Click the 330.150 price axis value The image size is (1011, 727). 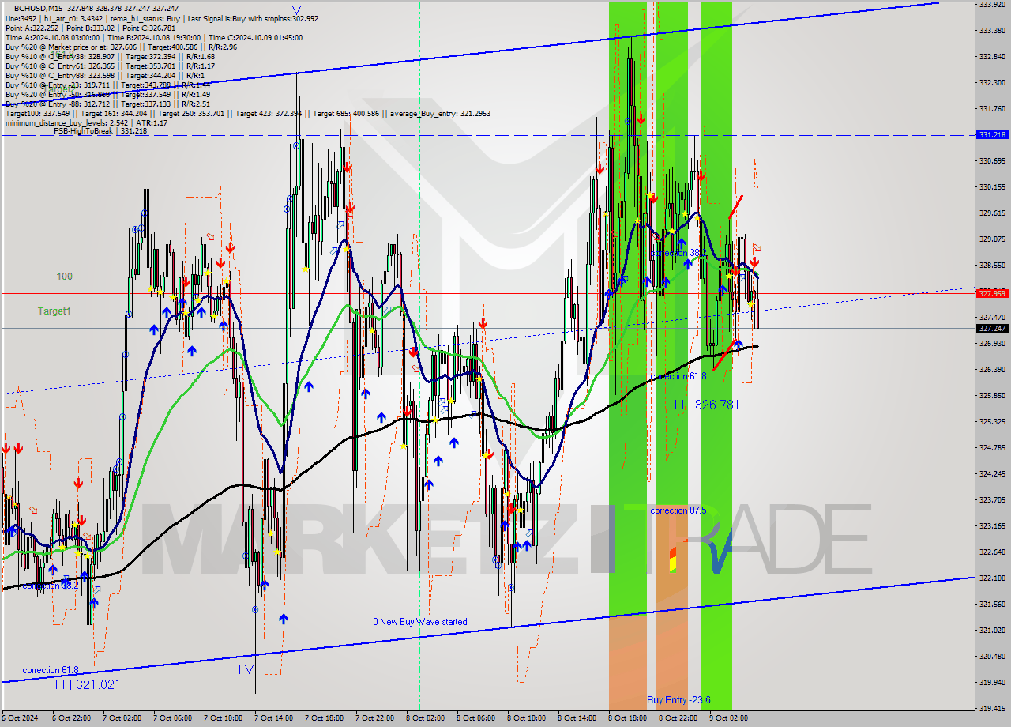(x=992, y=187)
